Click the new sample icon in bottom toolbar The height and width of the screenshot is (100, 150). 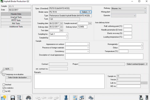click(4, 98)
